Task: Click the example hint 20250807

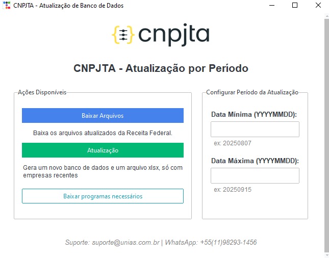Action: (232, 143)
